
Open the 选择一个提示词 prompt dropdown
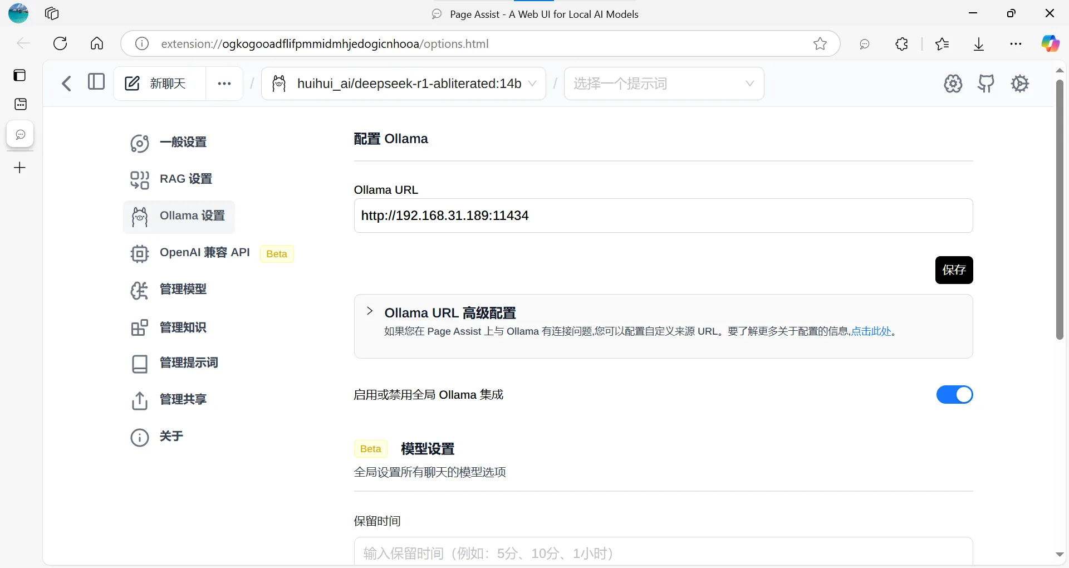tap(664, 84)
